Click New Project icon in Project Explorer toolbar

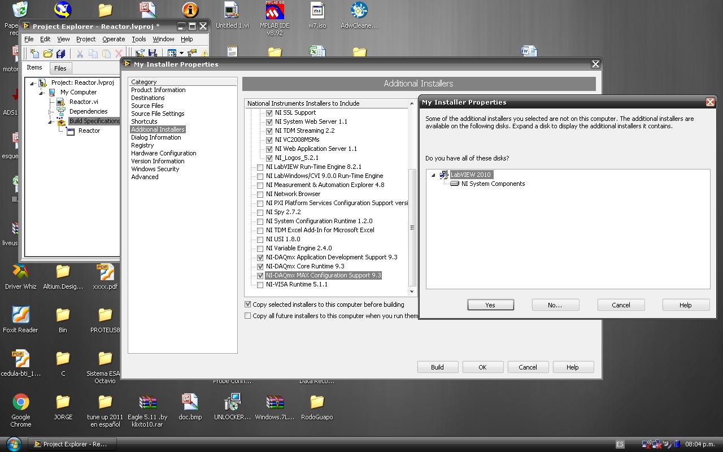pos(34,54)
